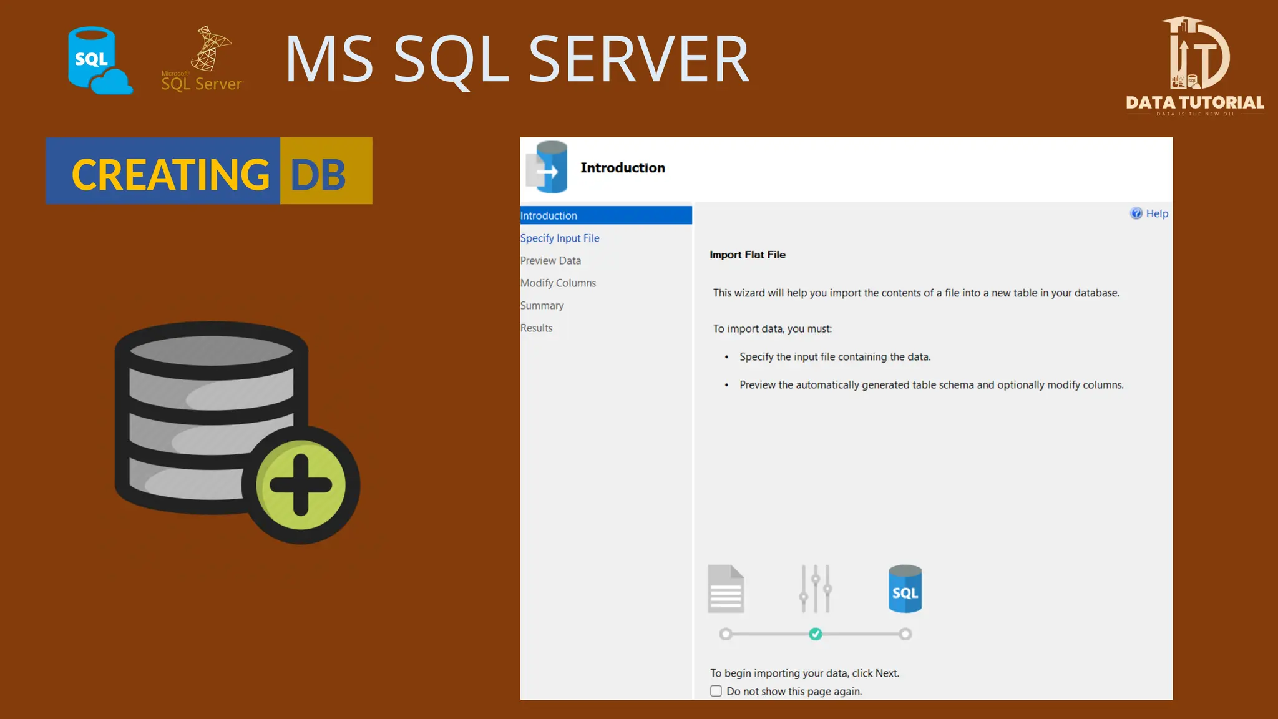Open Specify Input File step

pyautogui.click(x=560, y=238)
